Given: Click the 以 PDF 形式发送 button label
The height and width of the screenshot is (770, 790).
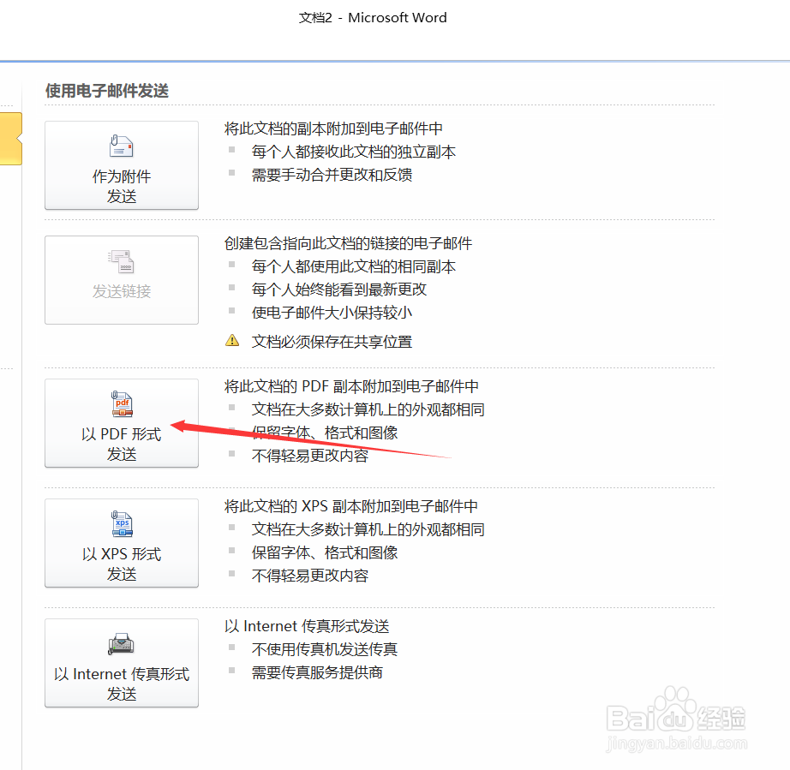Looking at the screenshot, I should click(122, 444).
